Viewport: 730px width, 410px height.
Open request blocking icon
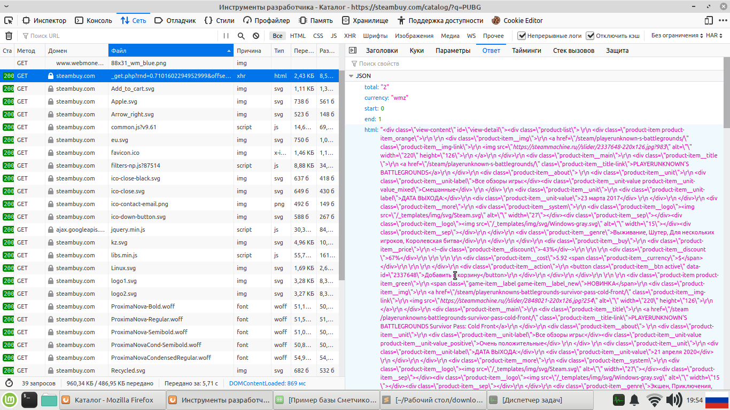pos(256,36)
